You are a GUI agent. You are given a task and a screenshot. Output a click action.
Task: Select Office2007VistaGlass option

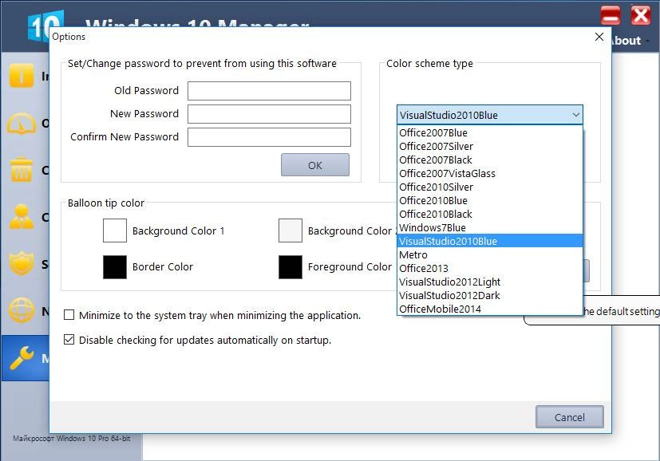tap(490, 173)
